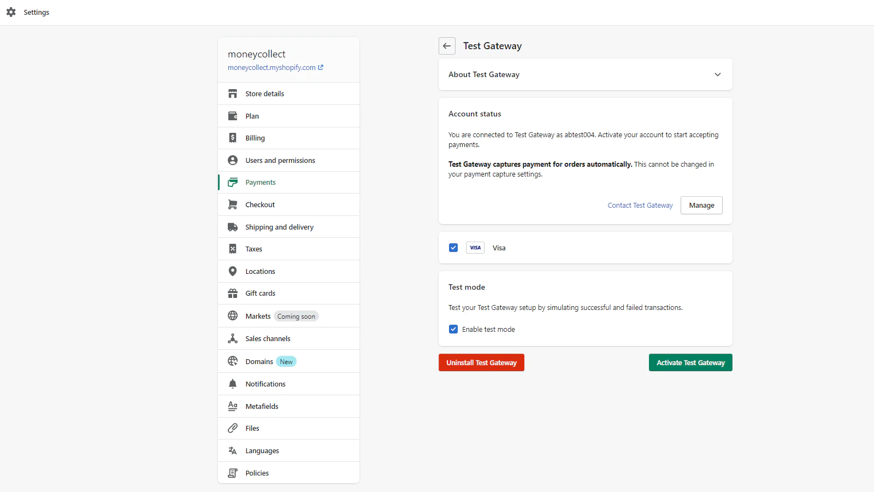874x492 pixels.
Task: Open Taxes settings
Action: pyautogui.click(x=288, y=249)
